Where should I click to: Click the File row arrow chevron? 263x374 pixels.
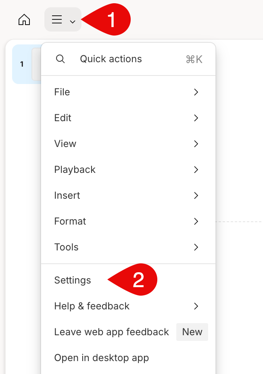(x=196, y=92)
